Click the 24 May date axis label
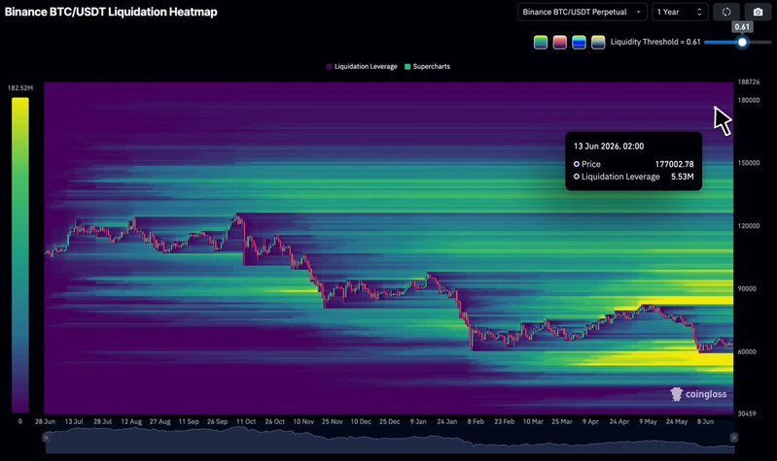The width and height of the screenshot is (777, 461). 677,421
